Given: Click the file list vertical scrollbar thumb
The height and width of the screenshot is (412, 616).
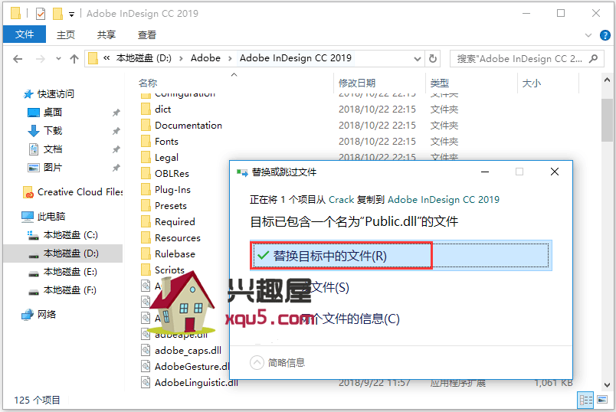Looking at the screenshot, I should [607, 119].
